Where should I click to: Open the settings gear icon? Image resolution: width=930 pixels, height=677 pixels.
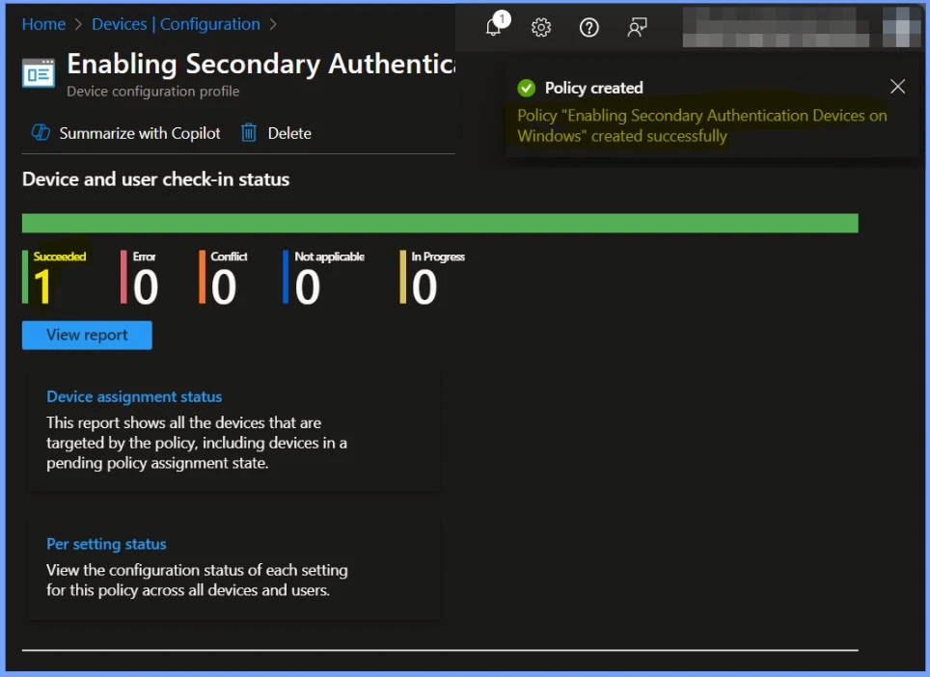[541, 27]
